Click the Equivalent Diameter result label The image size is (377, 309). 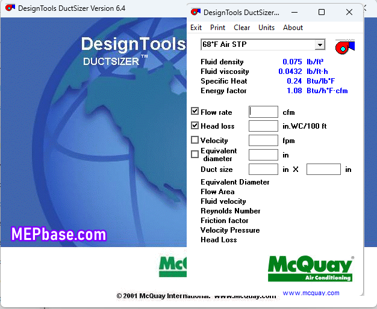[235, 182]
